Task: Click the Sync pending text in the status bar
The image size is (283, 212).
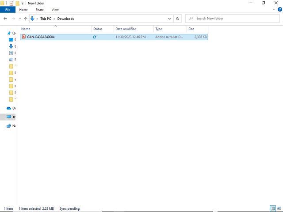Action: click(69, 208)
